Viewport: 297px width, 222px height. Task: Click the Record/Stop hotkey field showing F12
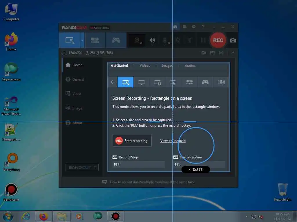pyautogui.click(x=139, y=164)
